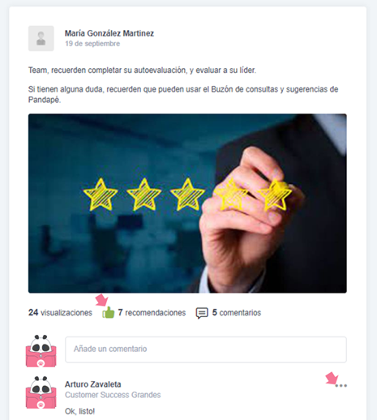Show the "5 comentarios" list
This screenshot has height=420, width=377.
(x=237, y=313)
